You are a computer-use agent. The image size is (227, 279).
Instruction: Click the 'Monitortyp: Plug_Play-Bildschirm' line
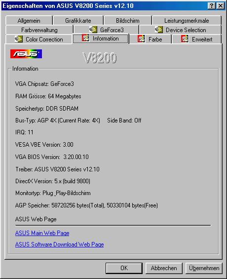53,193
